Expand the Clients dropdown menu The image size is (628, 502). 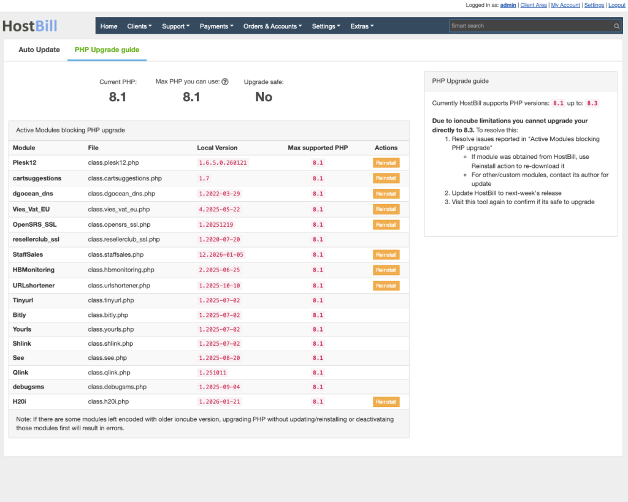pyautogui.click(x=140, y=26)
